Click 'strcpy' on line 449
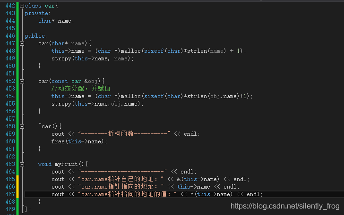Viewport: 344px width, 215px height. (61, 58)
